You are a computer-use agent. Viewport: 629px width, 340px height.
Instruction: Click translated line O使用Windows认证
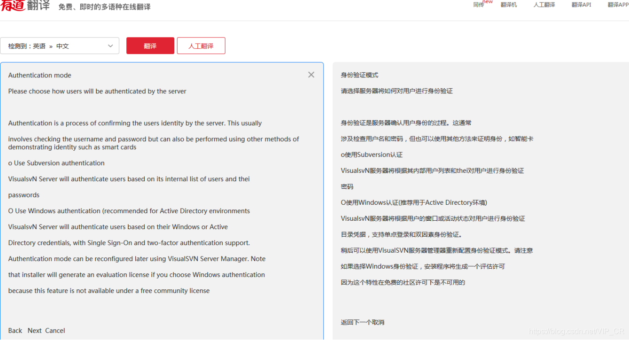[414, 202]
